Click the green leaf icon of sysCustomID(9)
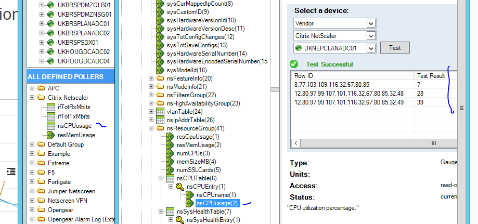478x224 pixels. tap(160, 12)
